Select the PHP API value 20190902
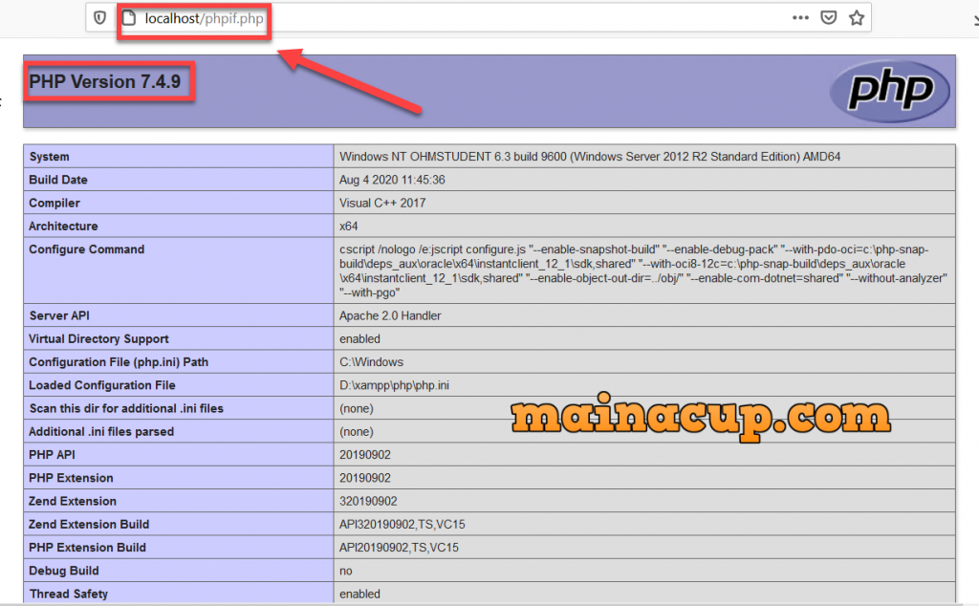The height and width of the screenshot is (606, 979). 364,454
